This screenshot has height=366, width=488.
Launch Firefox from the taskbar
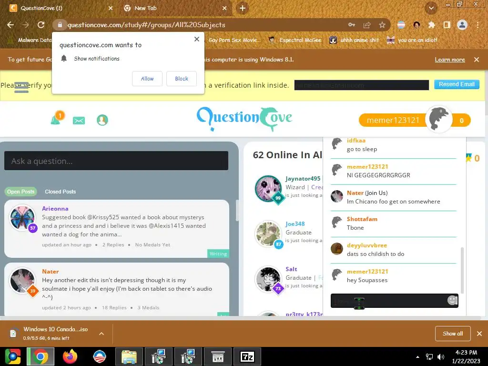click(x=70, y=356)
